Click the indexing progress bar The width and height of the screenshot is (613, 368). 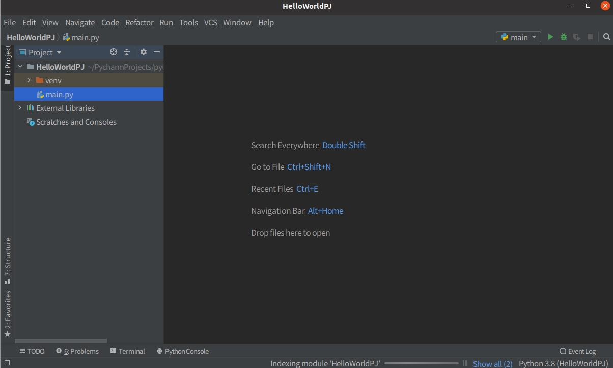(x=422, y=363)
